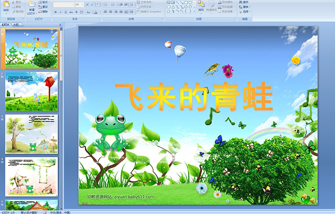This screenshot has width=335, height=214.
Task: Toggle italic formatting
Action: (60, 12)
